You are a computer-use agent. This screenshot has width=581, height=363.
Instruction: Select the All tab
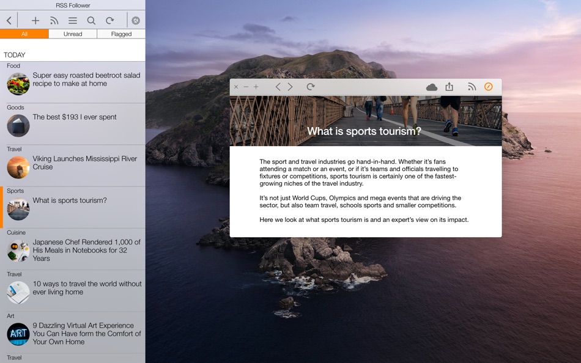click(x=24, y=34)
